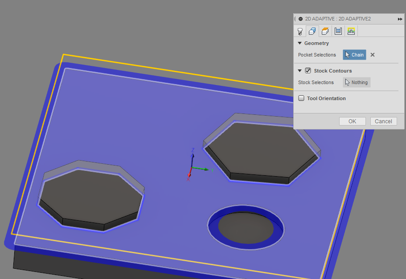Collapse the Stock Contours section
The height and width of the screenshot is (279, 406).
[x=299, y=71]
